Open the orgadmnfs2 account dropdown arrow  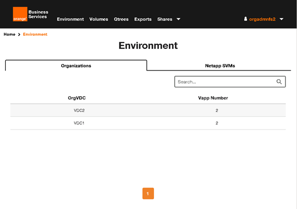pyautogui.click(x=282, y=19)
